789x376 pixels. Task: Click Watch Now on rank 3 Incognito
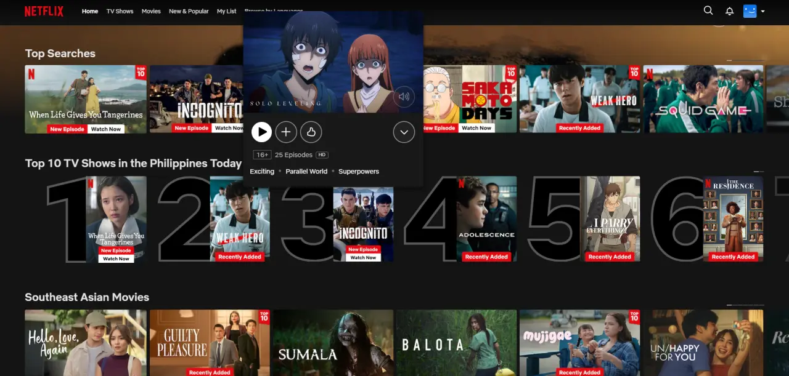[x=363, y=258]
